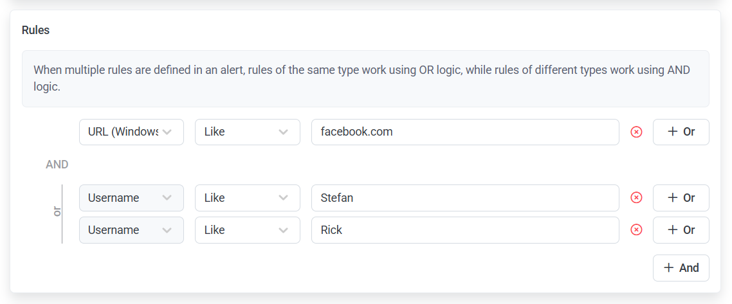Click the Rick value input
Viewport: 732px width, 304px height.
(464, 230)
